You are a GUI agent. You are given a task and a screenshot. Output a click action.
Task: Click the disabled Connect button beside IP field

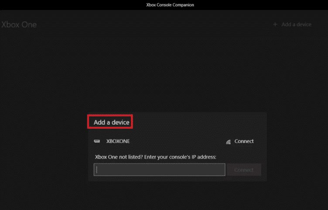coord(244,170)
